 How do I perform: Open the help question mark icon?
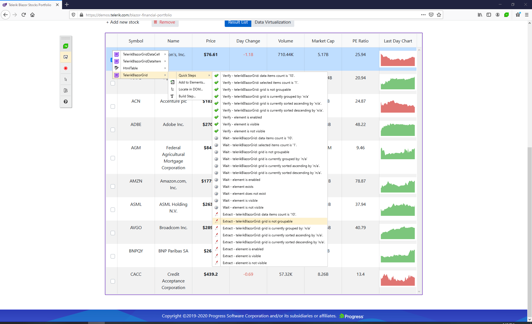click(66, 102)
